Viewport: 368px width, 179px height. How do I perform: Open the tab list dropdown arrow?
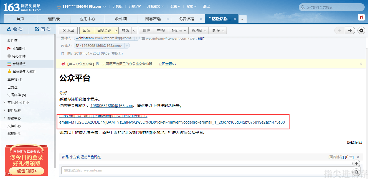pyautogui.click(x=242, y=19)
